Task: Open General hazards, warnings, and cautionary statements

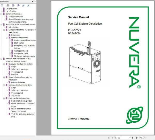Action: (x=21, y=20)
